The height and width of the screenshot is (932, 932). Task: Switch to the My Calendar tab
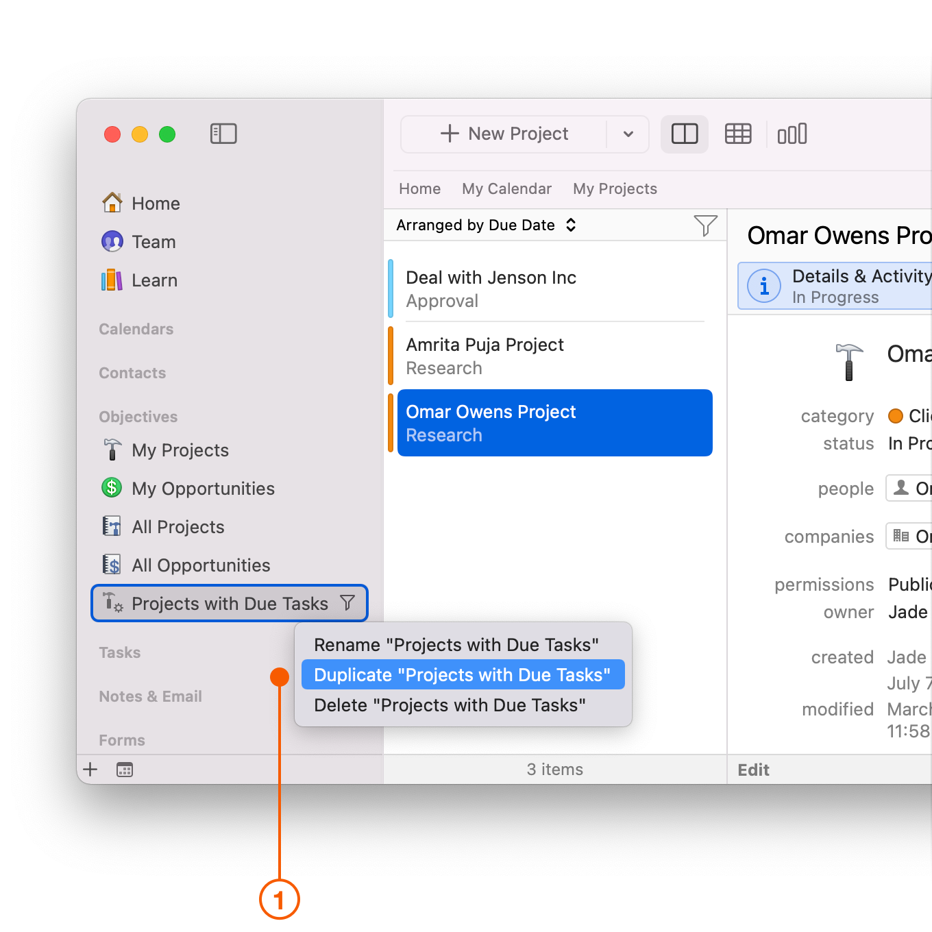pyautogui.click(x=506, y=188)
